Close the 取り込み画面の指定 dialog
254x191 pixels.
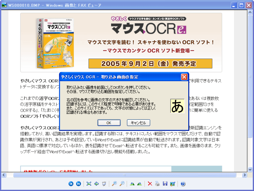pos(184,77)
